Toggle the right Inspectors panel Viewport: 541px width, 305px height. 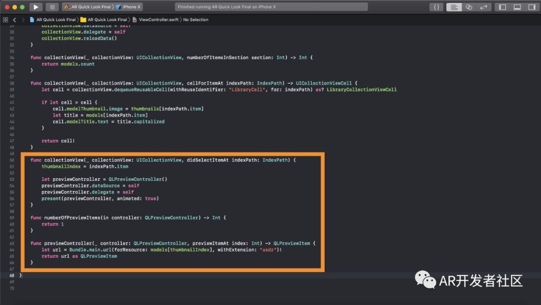coord(531,7)
